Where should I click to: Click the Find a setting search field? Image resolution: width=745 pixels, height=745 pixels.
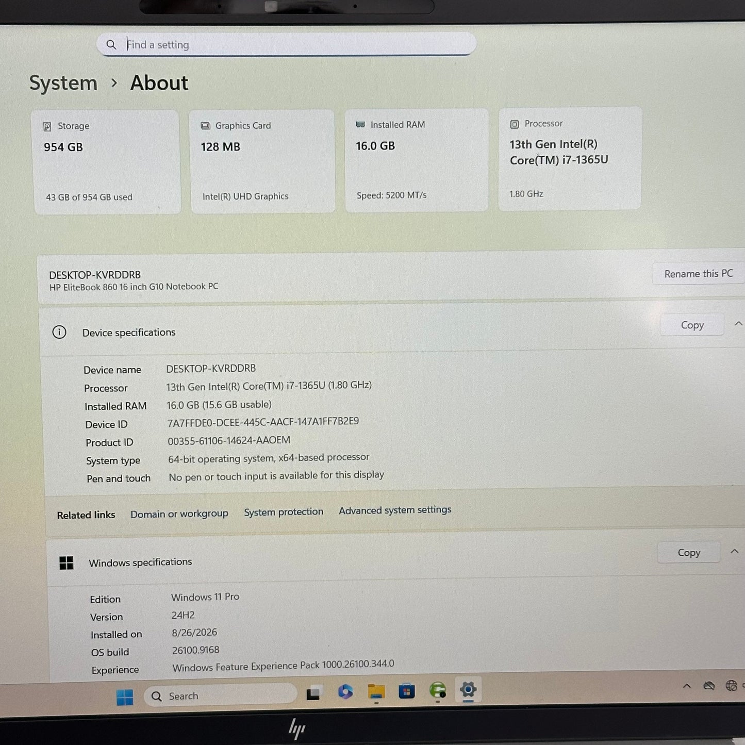286,44
